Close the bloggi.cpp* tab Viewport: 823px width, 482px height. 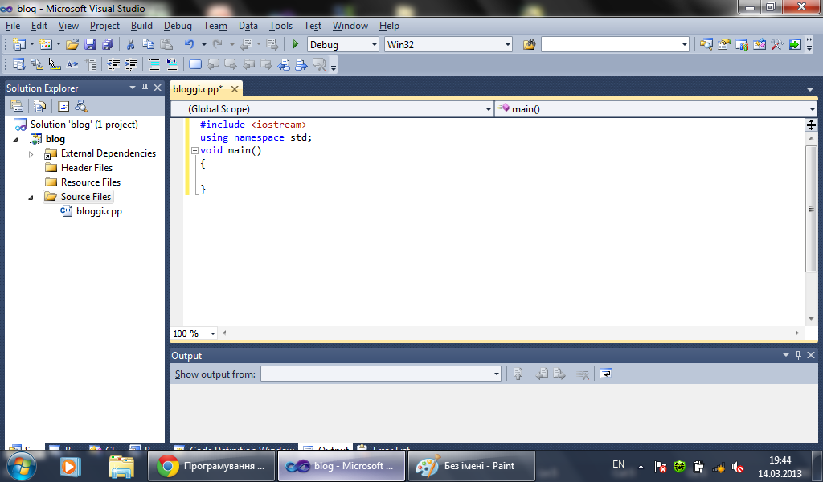click(235, 89)
